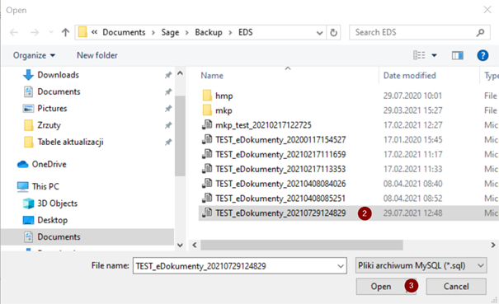Click SQL file icon of mkp_test_20210217122725

[207, 124]
